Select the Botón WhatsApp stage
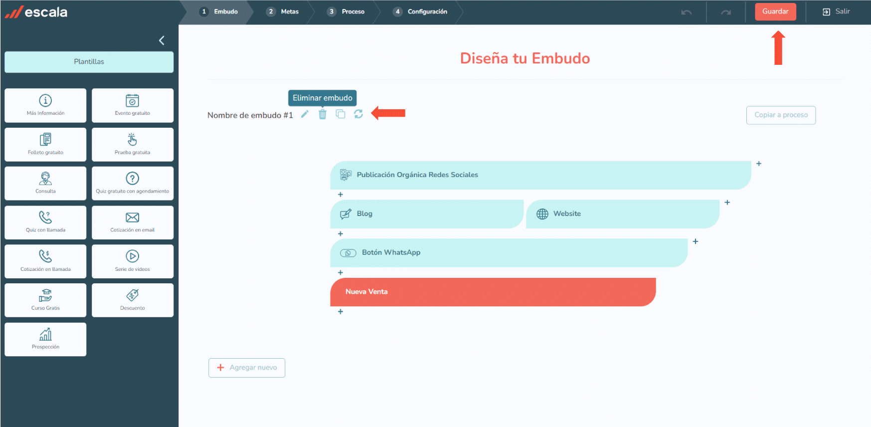The height and width of the screenshot is (427, 871). click(x=509, y=253)
